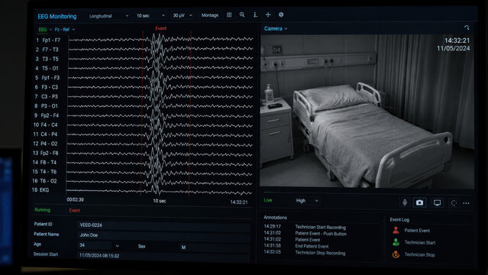Open the info icon in the top toolbar

[x=255, y=15]
